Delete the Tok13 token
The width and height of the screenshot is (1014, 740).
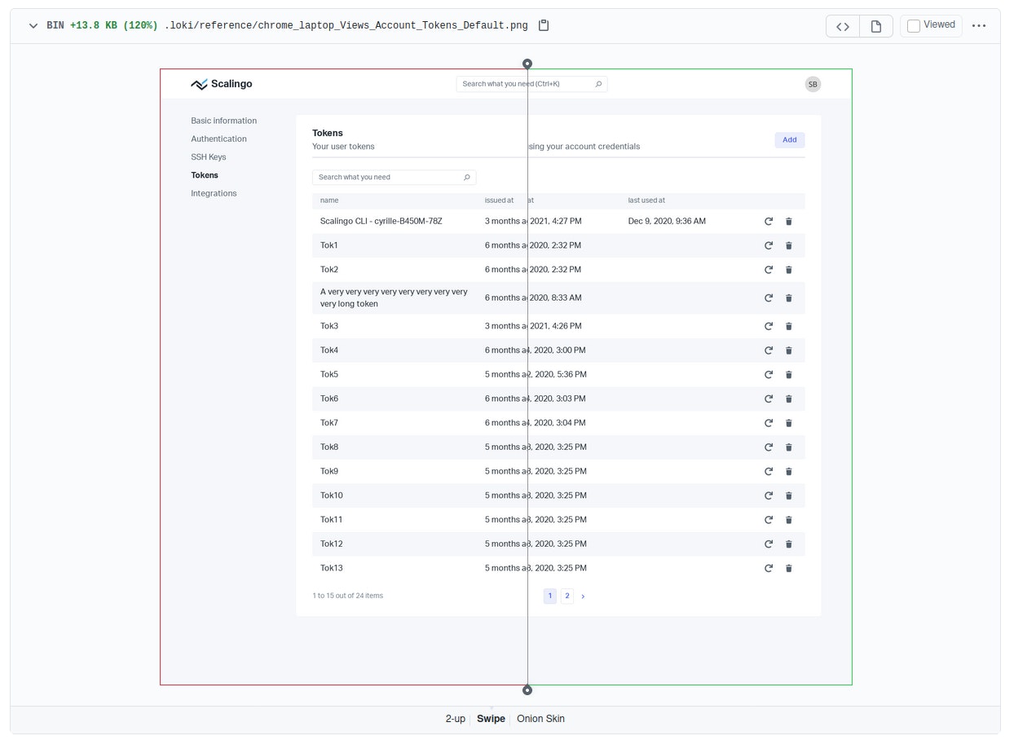point(788,568)
